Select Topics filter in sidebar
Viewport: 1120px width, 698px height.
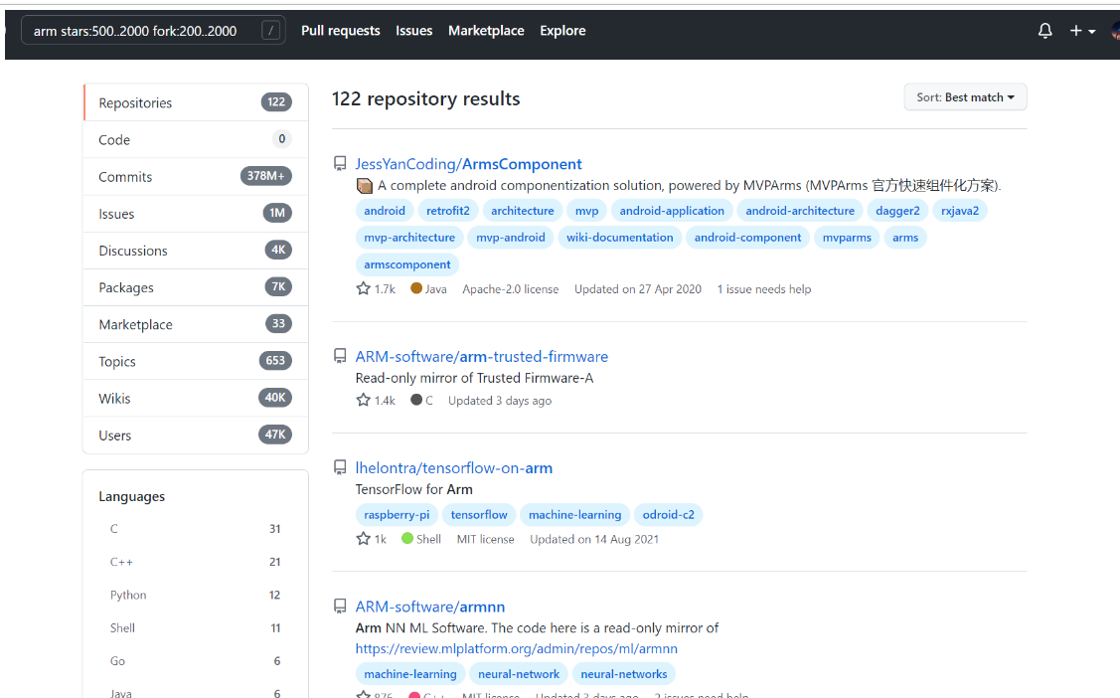(196, 361)
